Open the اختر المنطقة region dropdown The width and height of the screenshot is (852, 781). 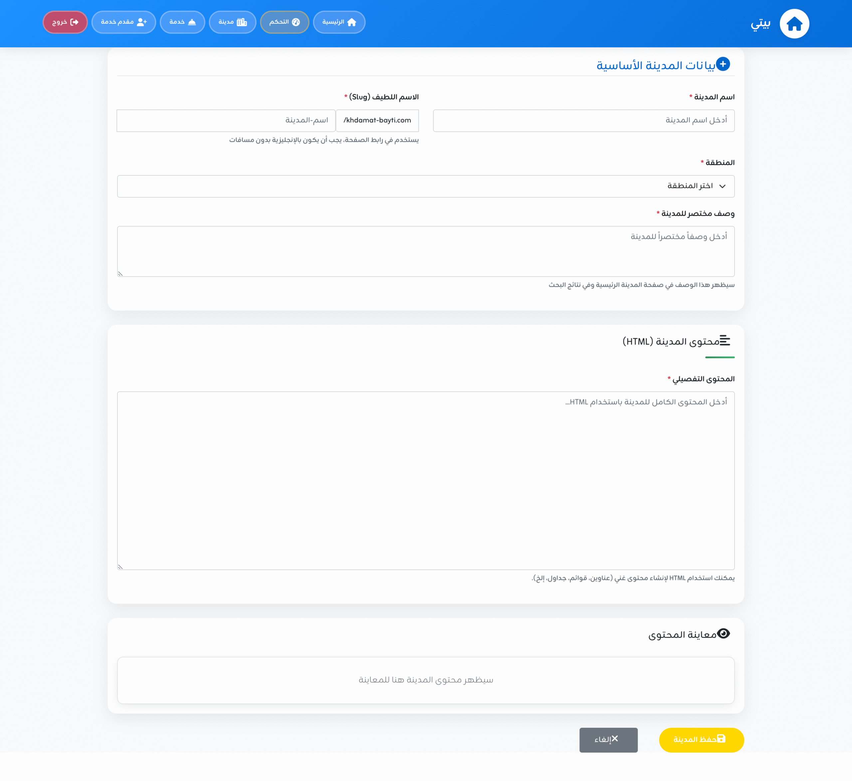tap(426, 186)
